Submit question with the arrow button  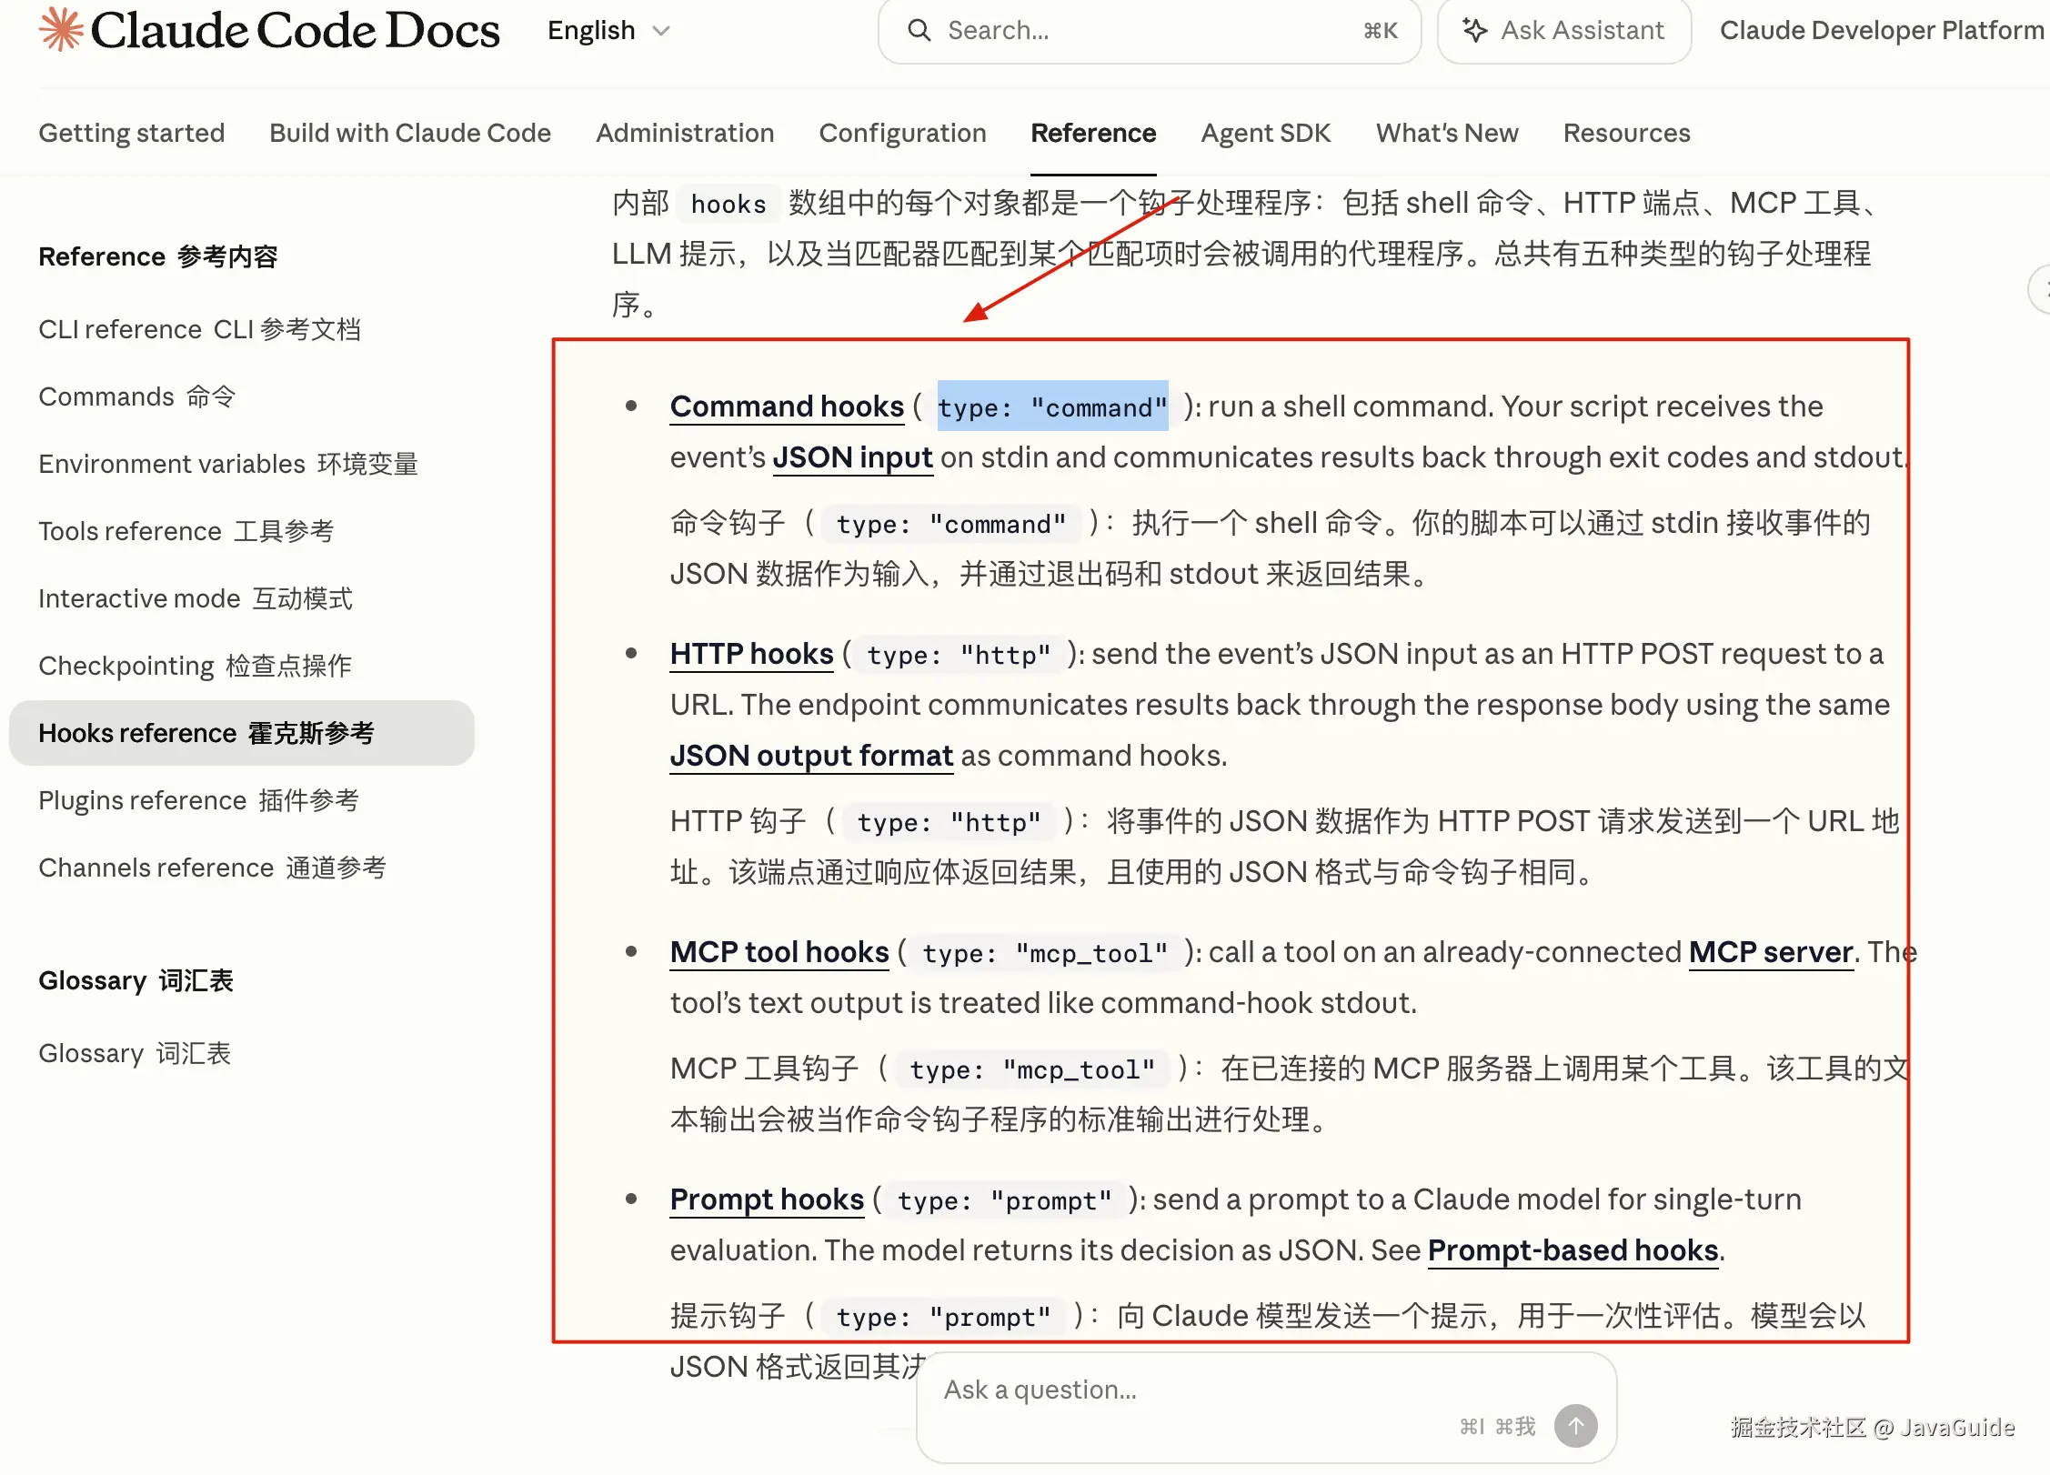[1575, 1425]
